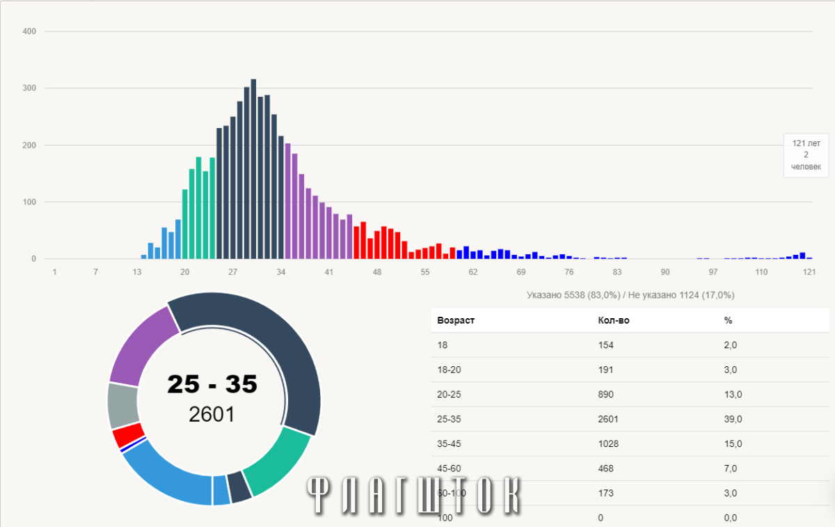
Task: Click the % column header
Action: (x=728, y=321)
